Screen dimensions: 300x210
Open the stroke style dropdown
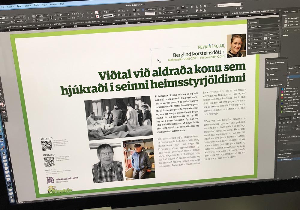point(115,16)
